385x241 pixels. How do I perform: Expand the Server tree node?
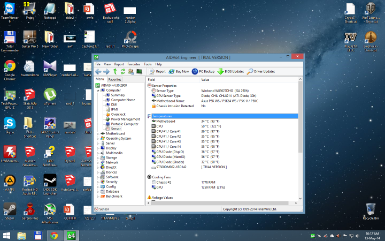[98, 144]
